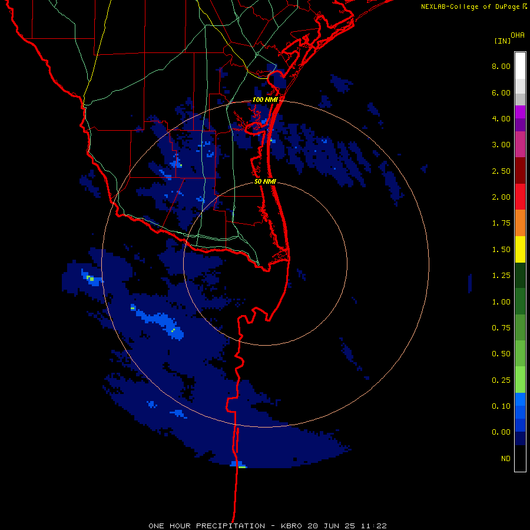Pick the yellow swatch in the color scale
Screen dimensions: 530x530
pos(520,249)
